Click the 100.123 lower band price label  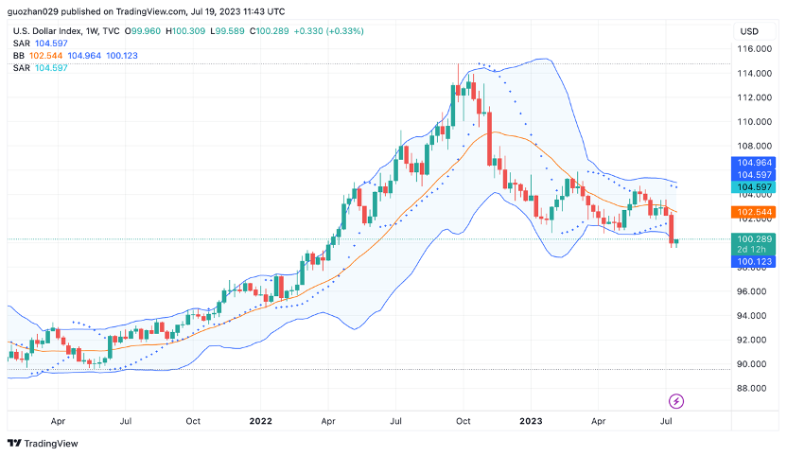point(753,262)
